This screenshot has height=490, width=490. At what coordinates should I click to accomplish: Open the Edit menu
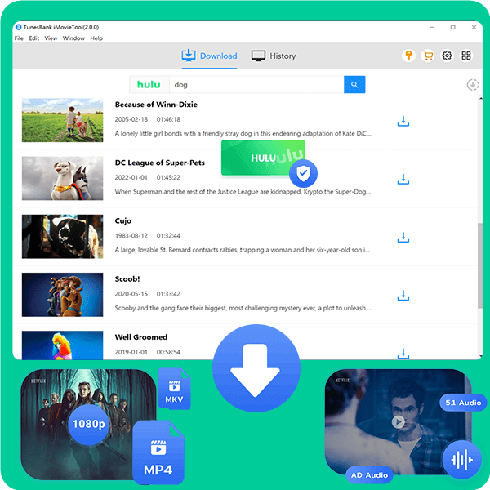click(34, 38)
